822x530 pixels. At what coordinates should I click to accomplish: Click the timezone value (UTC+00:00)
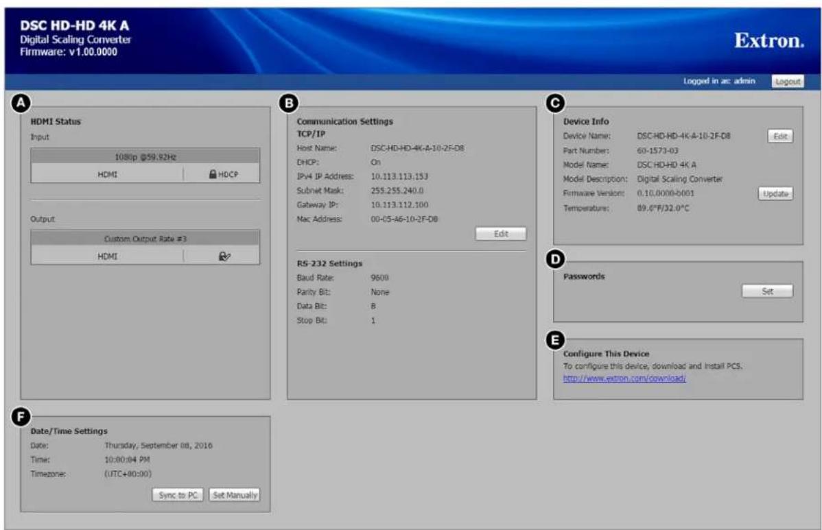pos(128,474)
